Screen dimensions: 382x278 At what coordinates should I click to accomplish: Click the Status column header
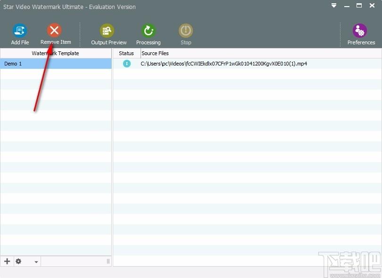click(127, 53)
